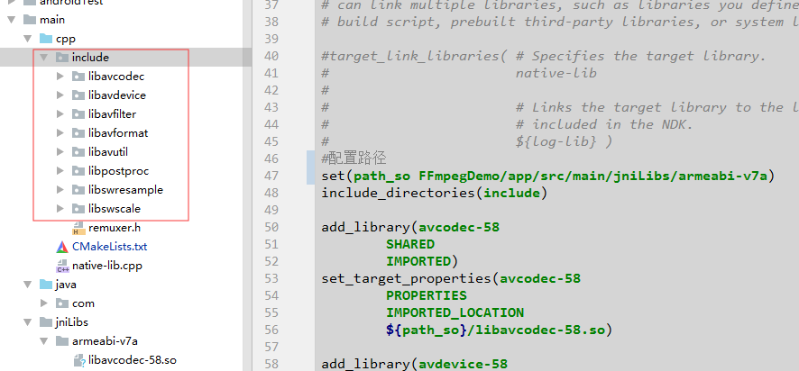Place cursor on include_directories(include) line
799x371 pixels.
[434, 193]
